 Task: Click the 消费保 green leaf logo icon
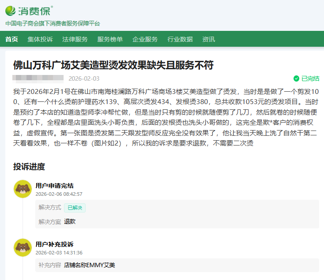tap(11, 10)
